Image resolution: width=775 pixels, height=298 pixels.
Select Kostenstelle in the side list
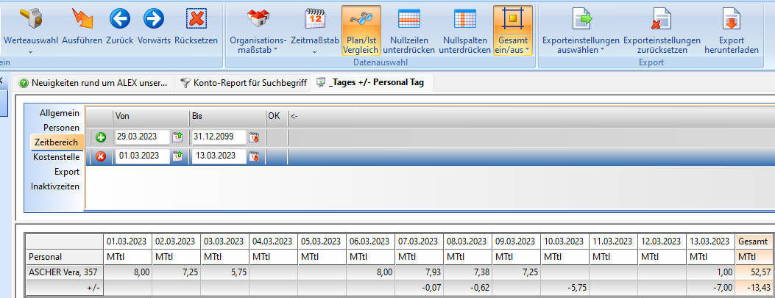click(x=56, y=157)
